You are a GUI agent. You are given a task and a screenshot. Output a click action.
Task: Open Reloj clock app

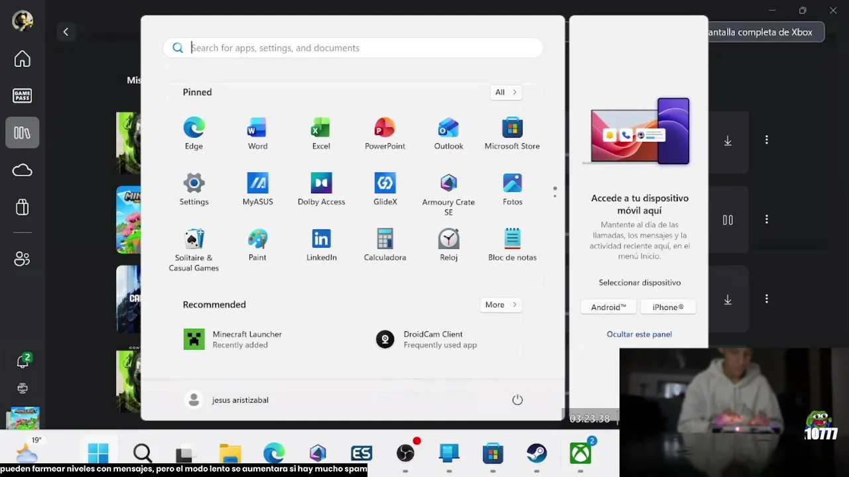pyautogui.click(x=448, y=244)
